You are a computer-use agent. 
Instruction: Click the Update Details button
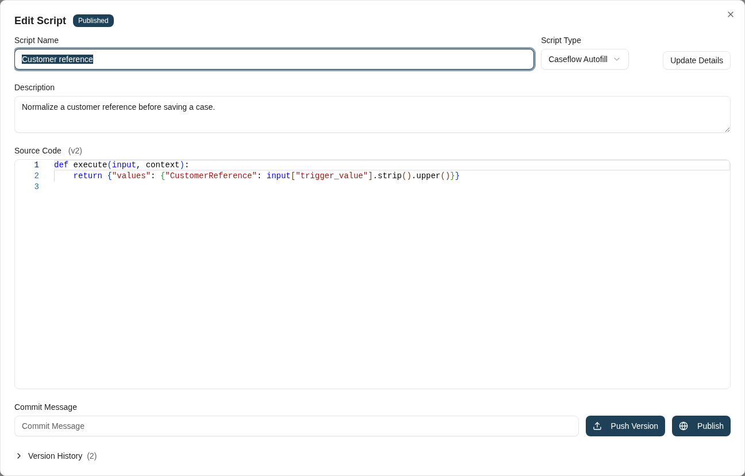tap(696, 60)
